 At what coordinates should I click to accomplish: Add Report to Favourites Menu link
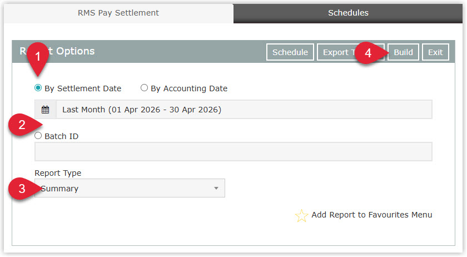(372, 215)
